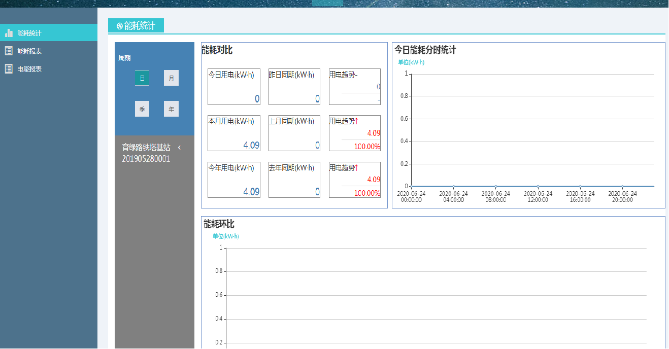Select station 育绿路铁塔基站 201905280001
Image resolution: width=669 pixels, height=349 pixels.
click(146, 153)
